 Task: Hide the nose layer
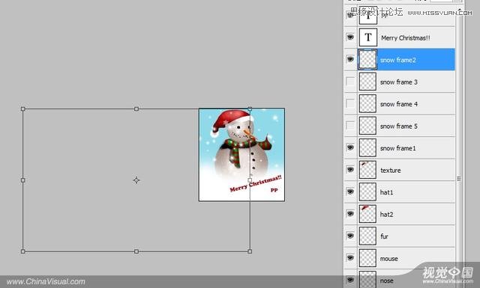(x=350, y=280)
